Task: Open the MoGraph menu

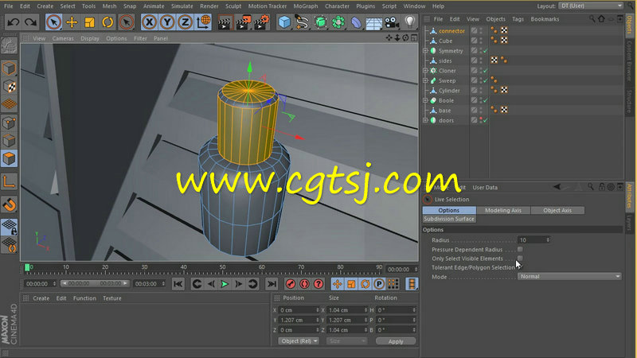Action: click(x=306, y=6)
